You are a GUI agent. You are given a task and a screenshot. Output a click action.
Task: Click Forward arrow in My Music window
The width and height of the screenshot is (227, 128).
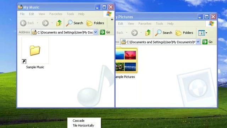(45, 23)
